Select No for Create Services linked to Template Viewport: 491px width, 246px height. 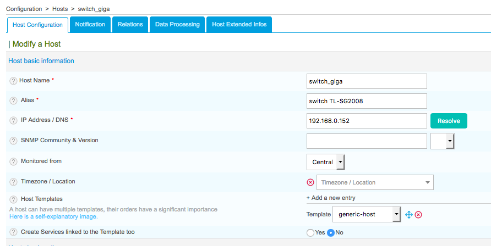331,233
